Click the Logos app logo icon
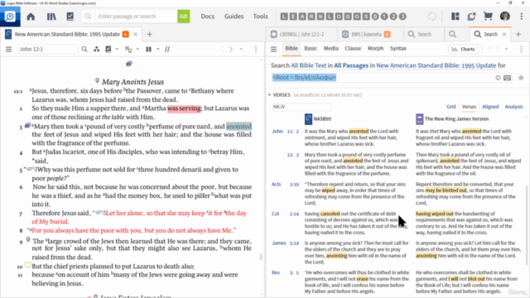This screenshot has width=530, height=298. (10, 17)
